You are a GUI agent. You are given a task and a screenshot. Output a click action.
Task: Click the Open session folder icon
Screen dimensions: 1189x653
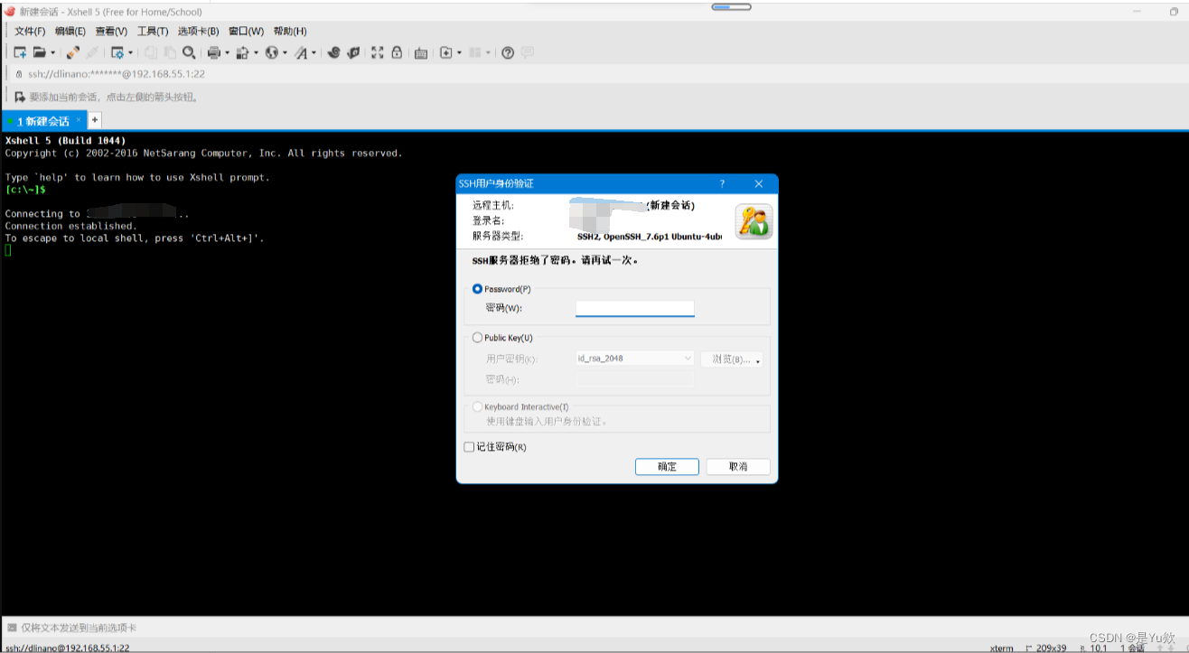40,52
